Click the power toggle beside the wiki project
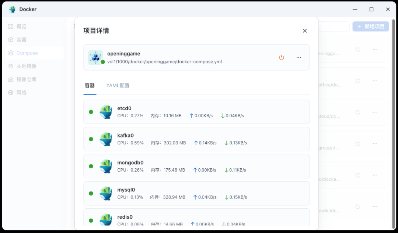This screenshot has height=233, width=398. [358, 206]
